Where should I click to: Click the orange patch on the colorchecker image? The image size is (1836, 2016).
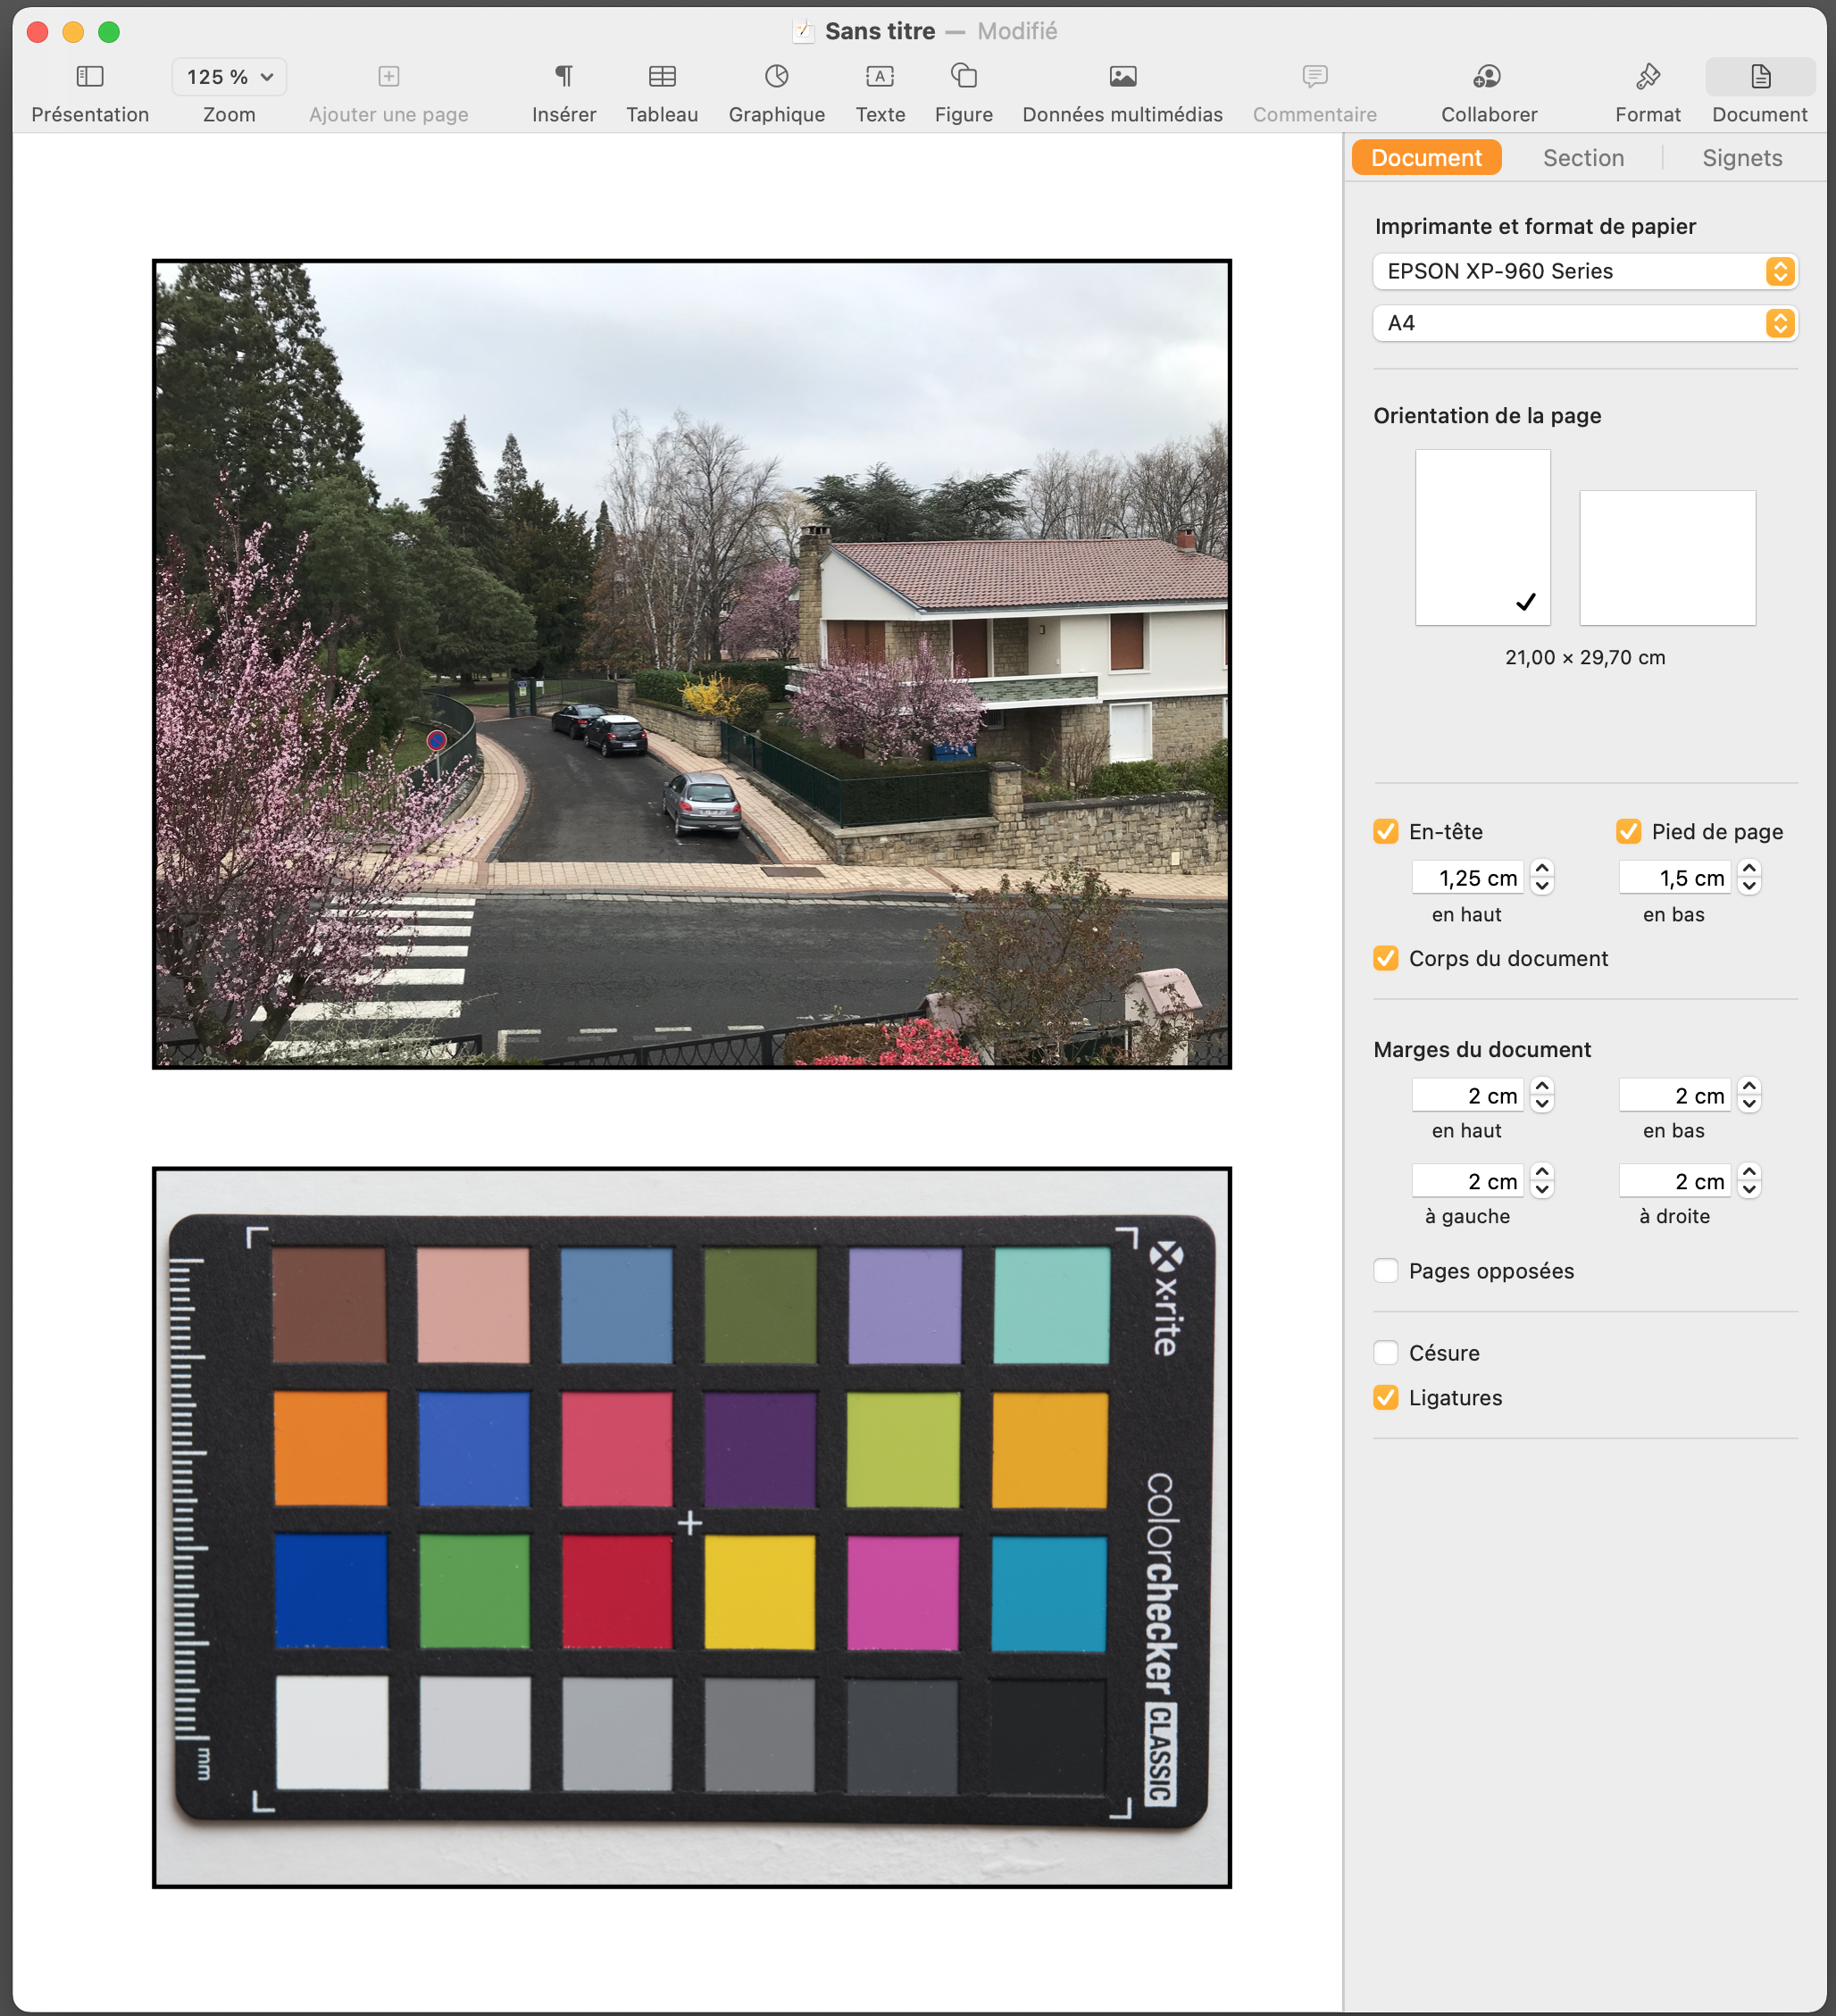coord(330,1447)
